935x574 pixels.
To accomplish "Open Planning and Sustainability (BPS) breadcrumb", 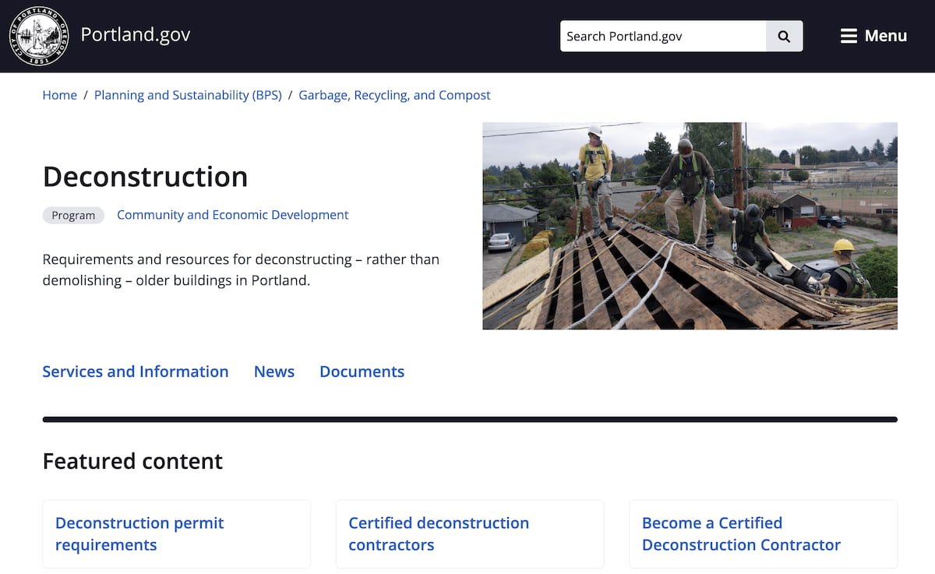I will click(x=188, y=95).
